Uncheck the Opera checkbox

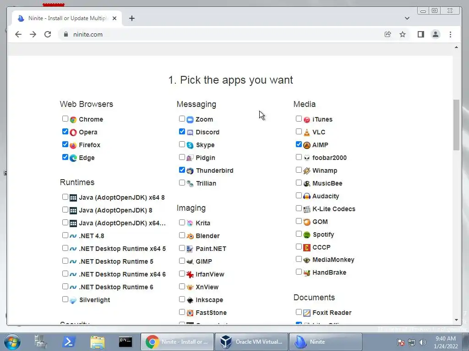coord(65,132)
